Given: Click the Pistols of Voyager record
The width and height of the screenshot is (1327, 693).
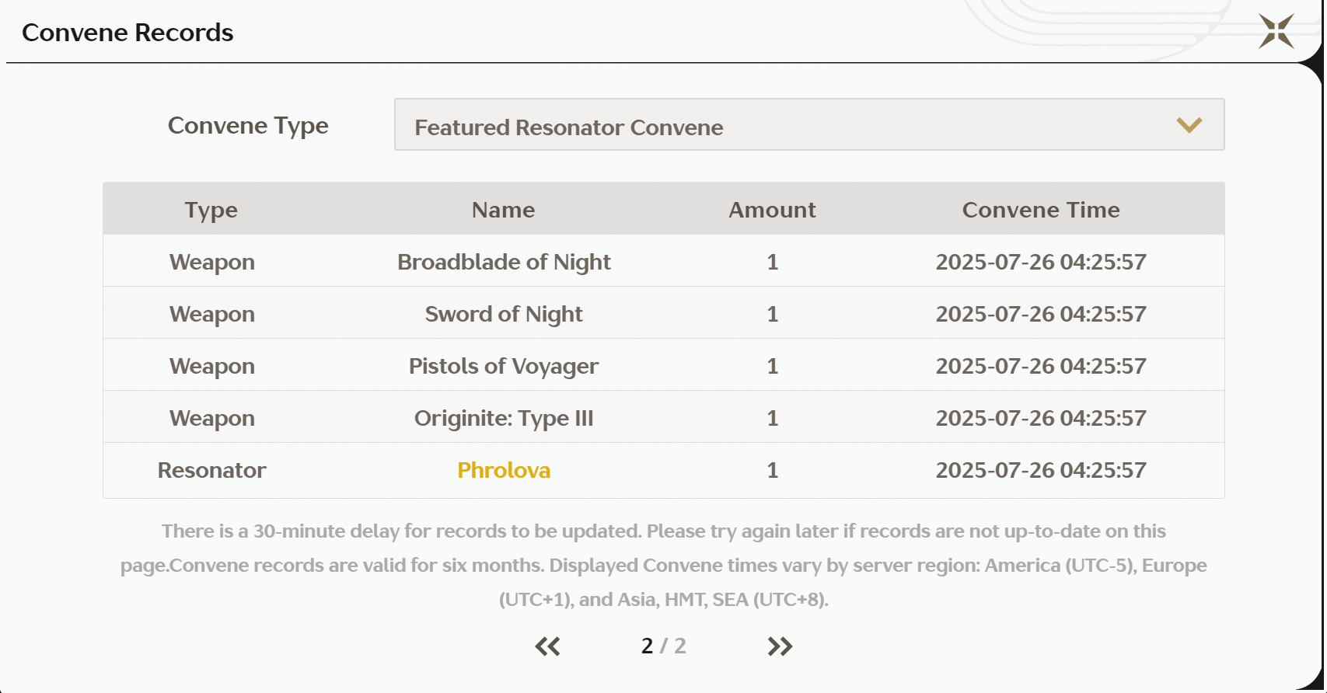Looking at the screenshot, I should (504, 366).
